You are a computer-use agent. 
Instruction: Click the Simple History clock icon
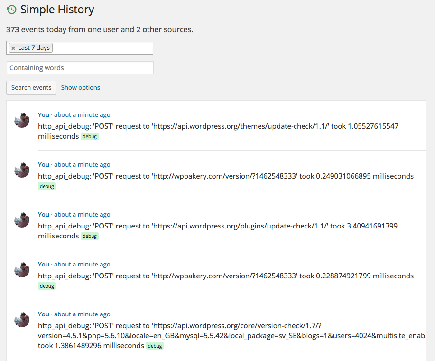[11, 9]
